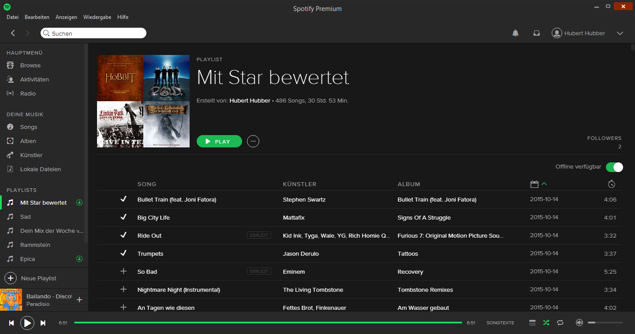Image resolution: width=635 pixels, height=334 pixels.
Task: Open the inbox tray icon
Action: pos(537,33)
